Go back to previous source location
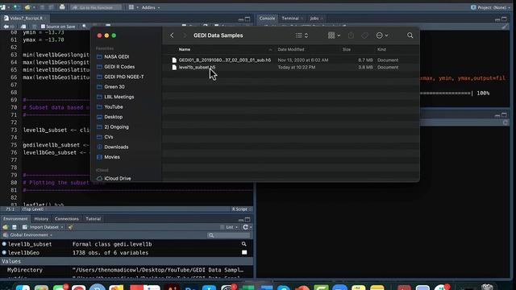The width and height of the screenshot is (516, 290). point(6,27)
